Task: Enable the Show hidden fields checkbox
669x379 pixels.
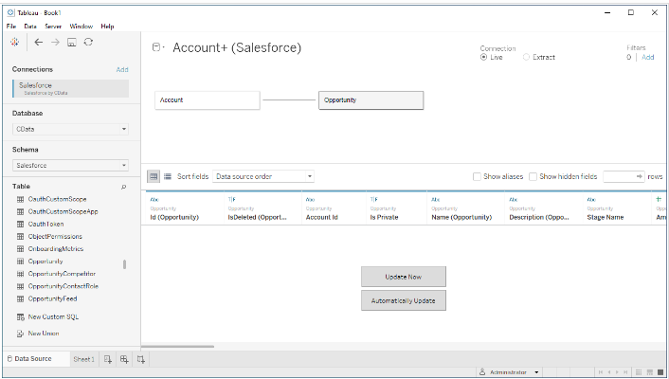Action: [x=533, y=176]
